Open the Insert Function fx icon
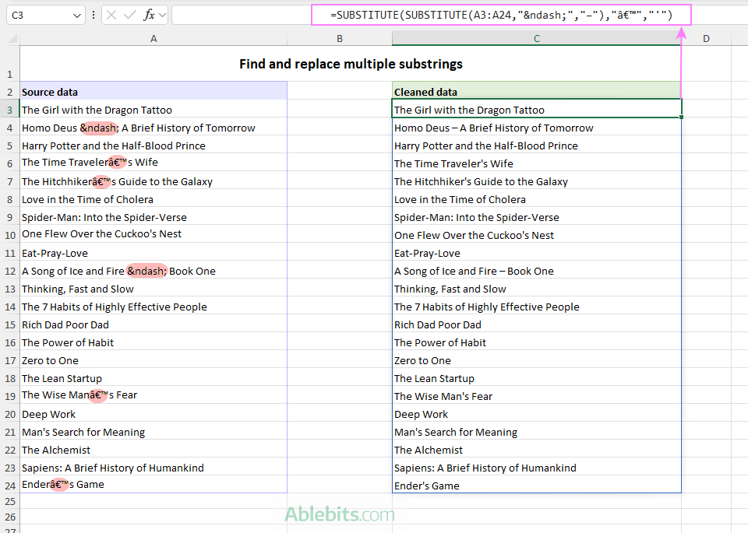Image resolution: width=748 pixels, height=533 pixels. (x=150, y=16)
